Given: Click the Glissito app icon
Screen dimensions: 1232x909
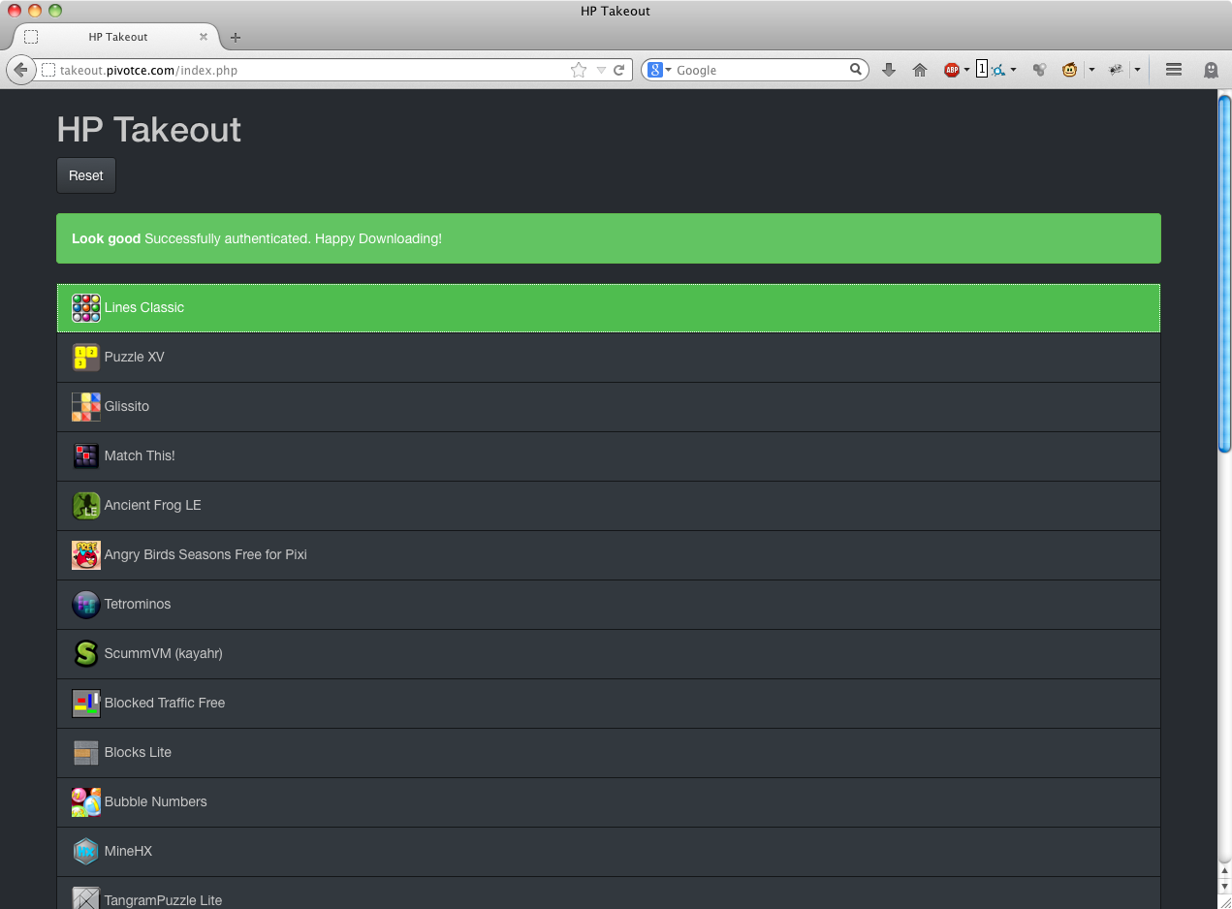Looking at the screenshot, I should pos(86,407).
